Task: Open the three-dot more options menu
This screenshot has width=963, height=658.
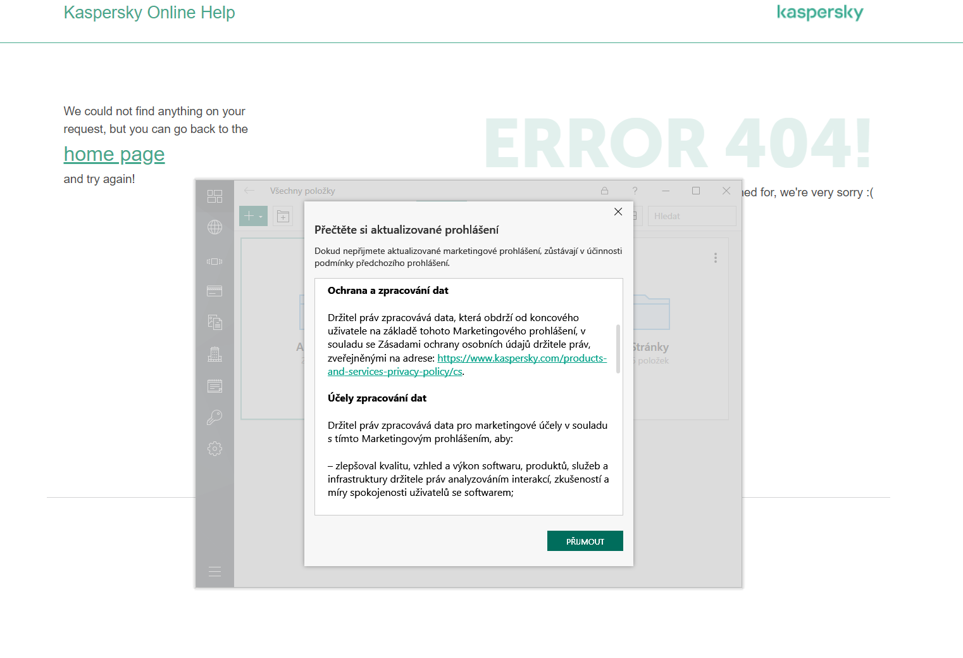Action: (716, 258)
